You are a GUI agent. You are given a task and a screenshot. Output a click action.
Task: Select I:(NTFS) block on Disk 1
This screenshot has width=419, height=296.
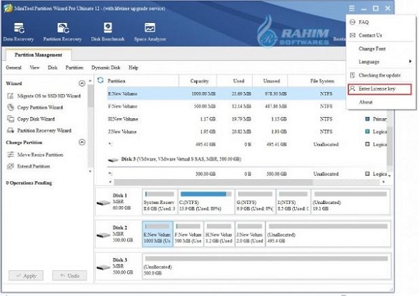[x=293, y=202]
